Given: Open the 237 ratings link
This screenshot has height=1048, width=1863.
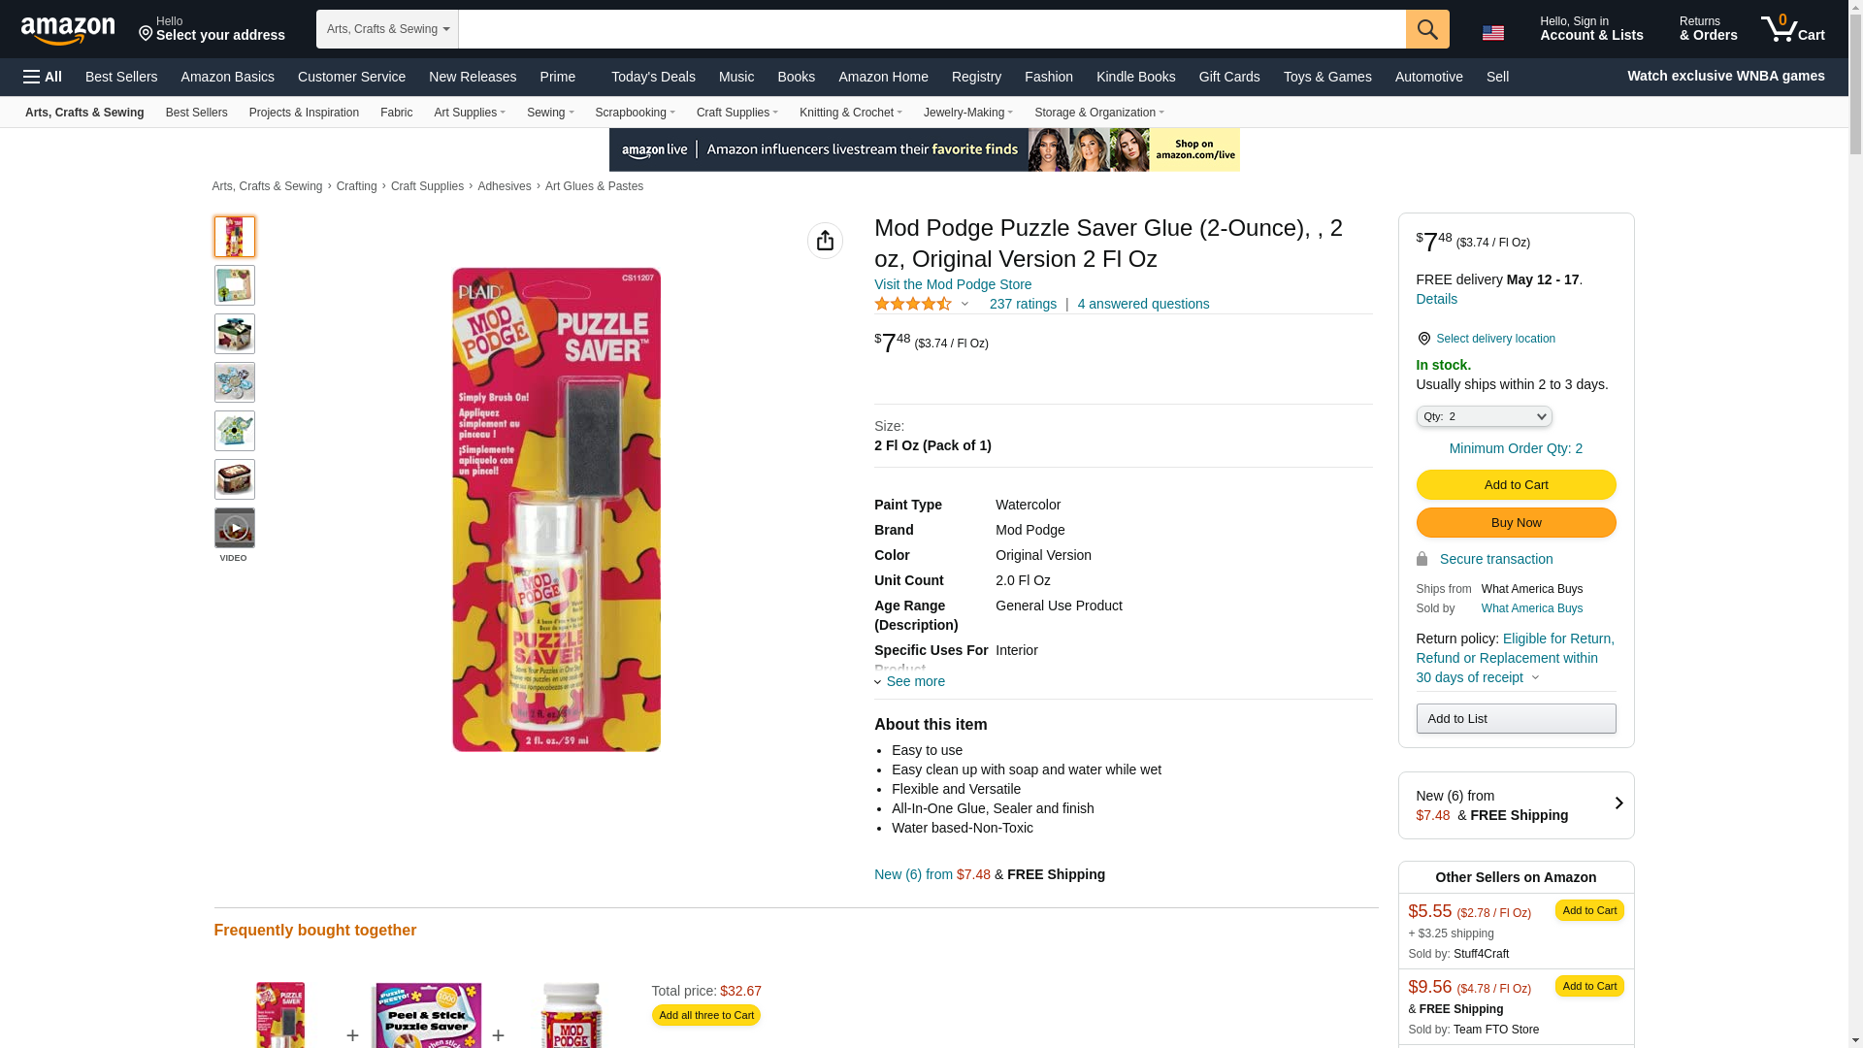Looking at the screenshot, I should tap(1023, 304).
